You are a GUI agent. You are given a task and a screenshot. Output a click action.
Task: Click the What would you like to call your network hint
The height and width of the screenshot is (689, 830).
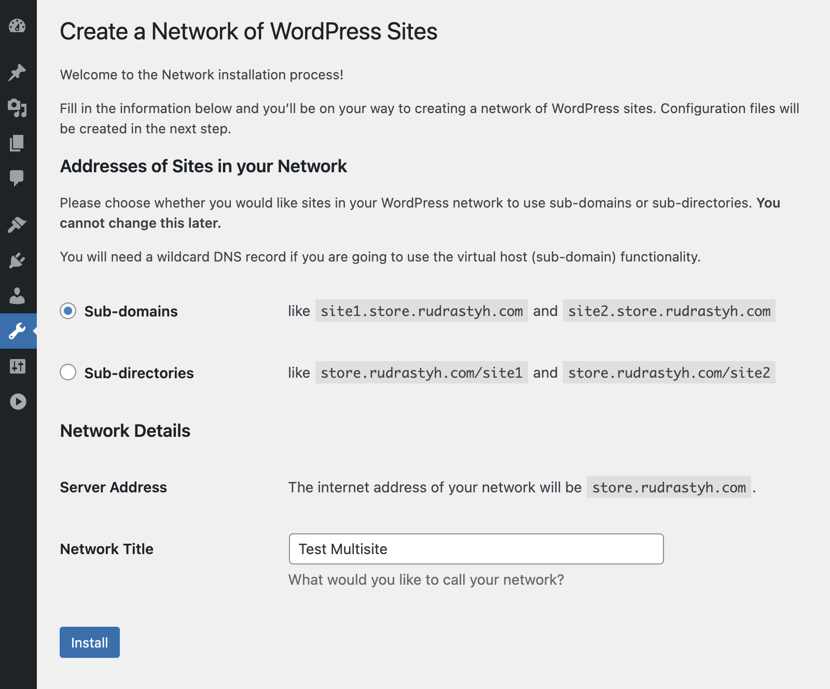pyautogui.click(x=426, y=580)
